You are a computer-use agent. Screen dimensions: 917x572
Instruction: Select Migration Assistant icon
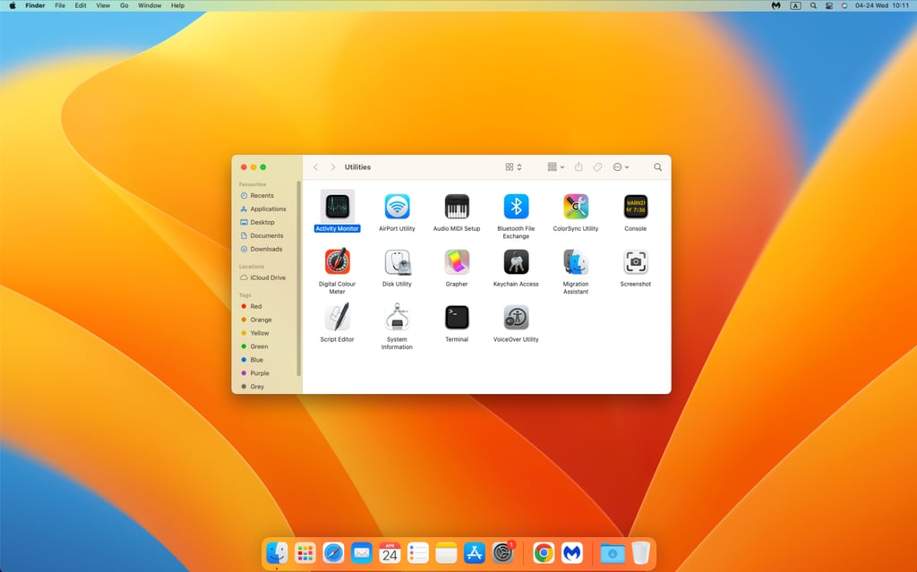point(576,261)
